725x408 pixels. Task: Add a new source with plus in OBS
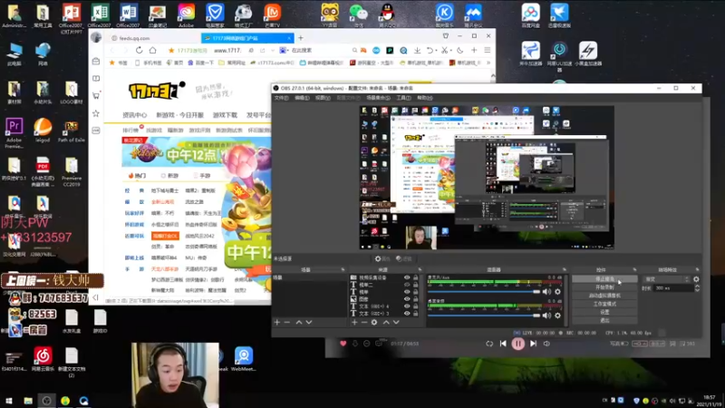[x=354, y=322]
